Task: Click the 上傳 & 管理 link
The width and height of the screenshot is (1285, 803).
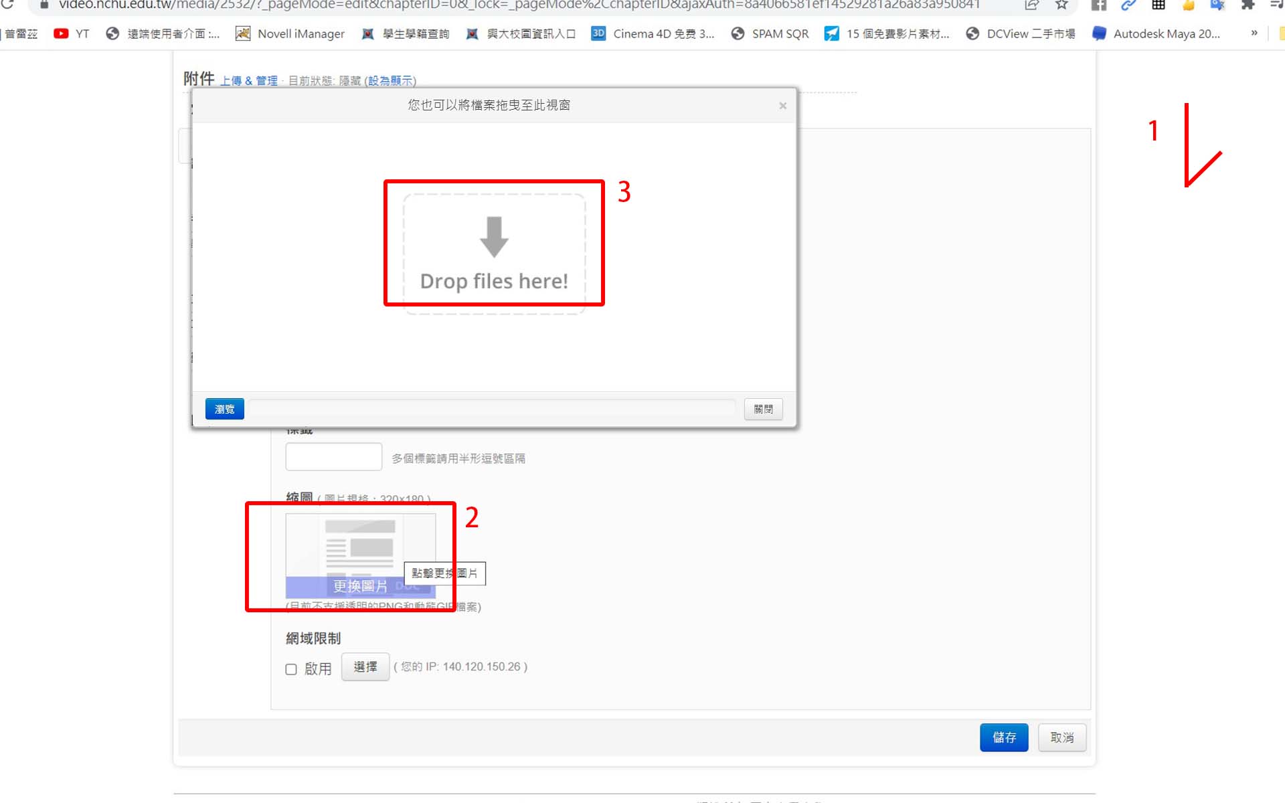Action: coord(249,81)
